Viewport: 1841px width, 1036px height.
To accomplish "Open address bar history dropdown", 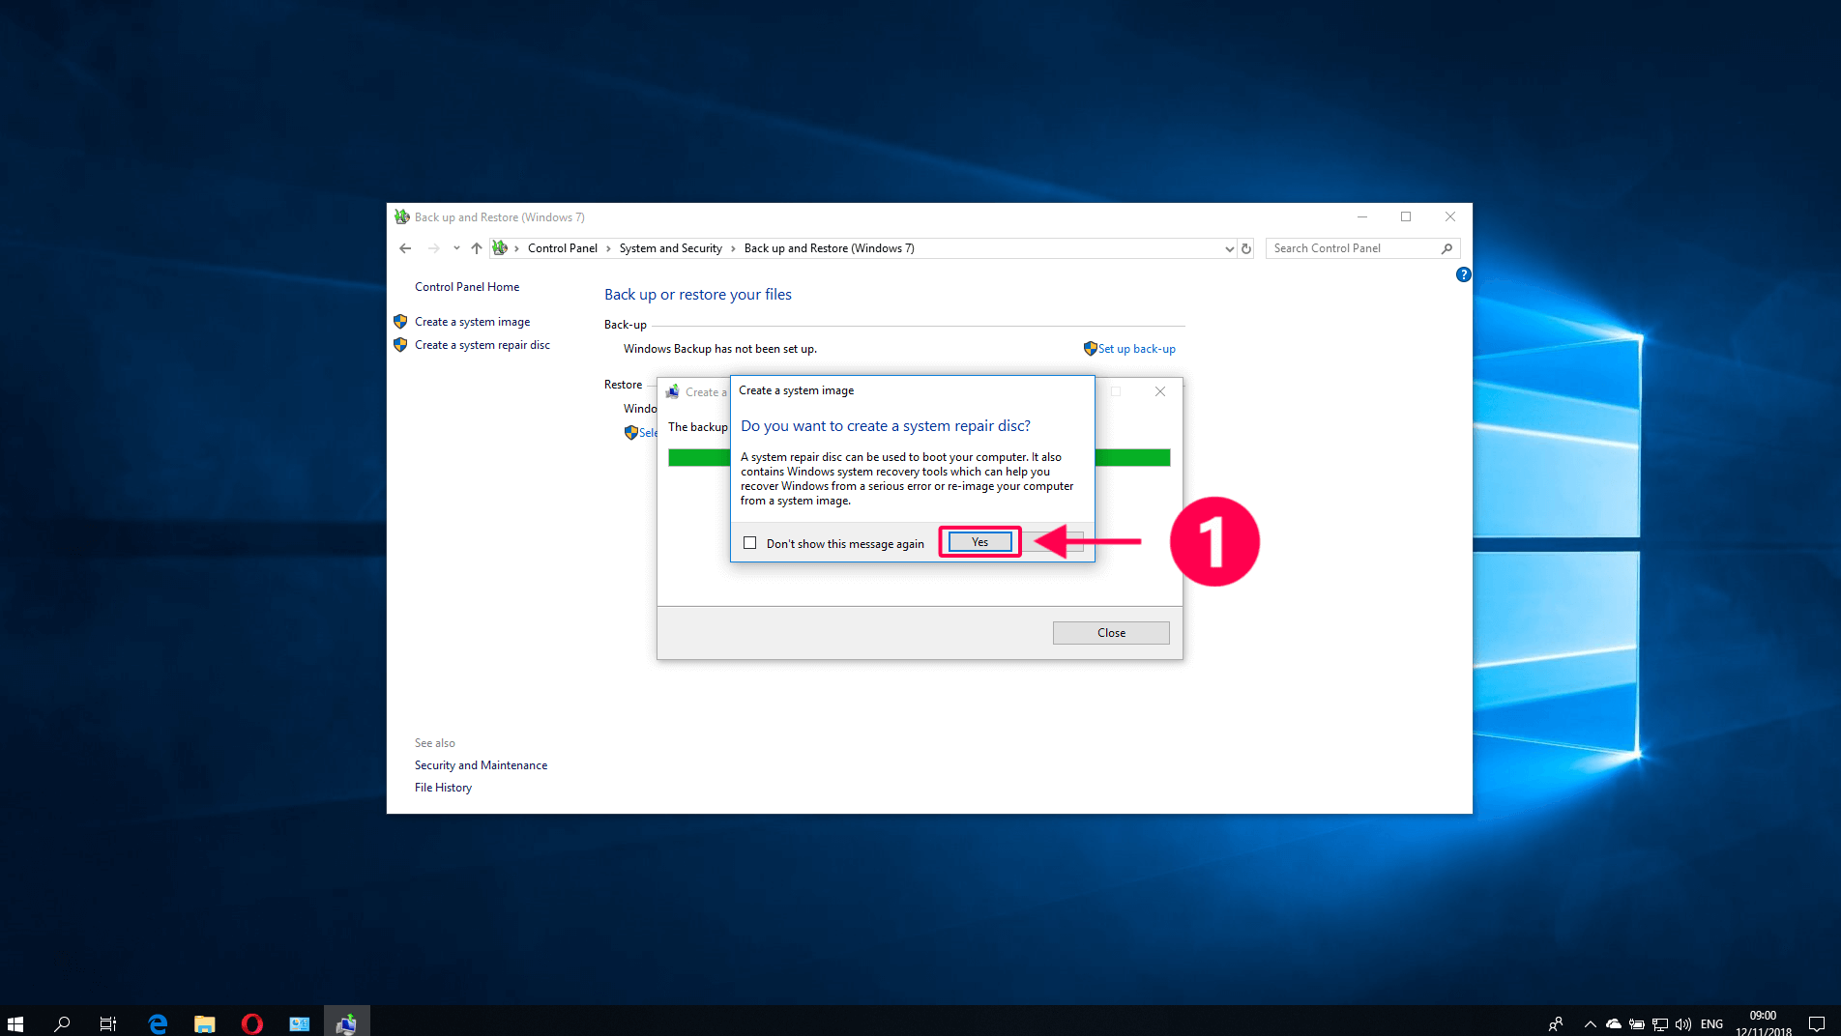I will point(1229,248).
